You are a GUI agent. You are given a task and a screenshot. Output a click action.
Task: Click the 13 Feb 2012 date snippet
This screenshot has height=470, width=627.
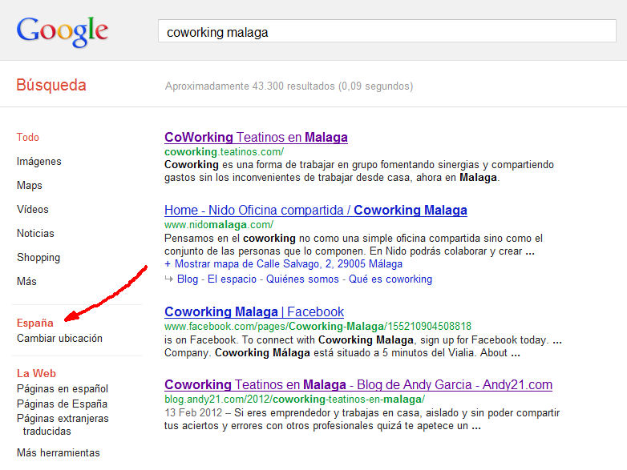click(194, 412)
